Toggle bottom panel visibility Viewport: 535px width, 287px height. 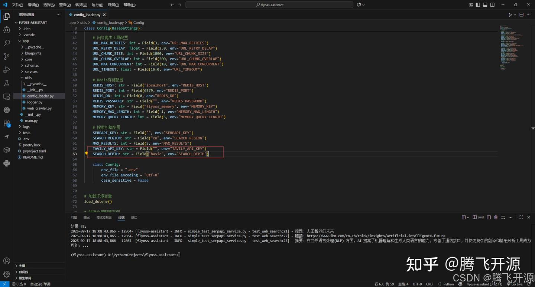tap(485, 5)
